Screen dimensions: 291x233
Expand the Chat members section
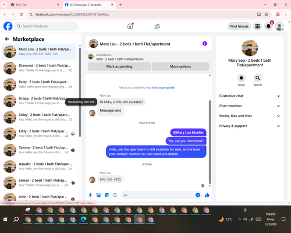click(x=250, y=106)
